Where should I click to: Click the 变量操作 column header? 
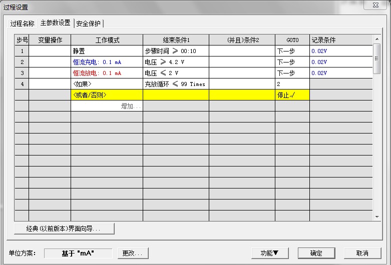[50, 40]
